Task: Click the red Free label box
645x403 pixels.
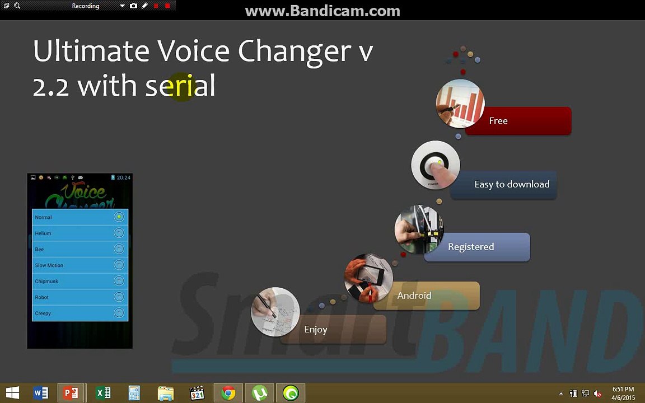Action: (x=518, y=121)
